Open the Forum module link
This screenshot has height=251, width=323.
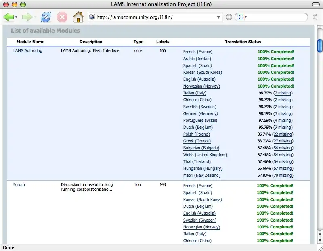(19, 185)
